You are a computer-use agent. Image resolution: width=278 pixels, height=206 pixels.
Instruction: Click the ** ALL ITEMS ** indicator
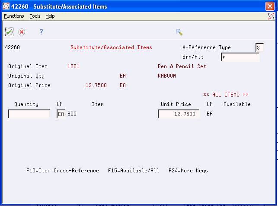(226, 95)
